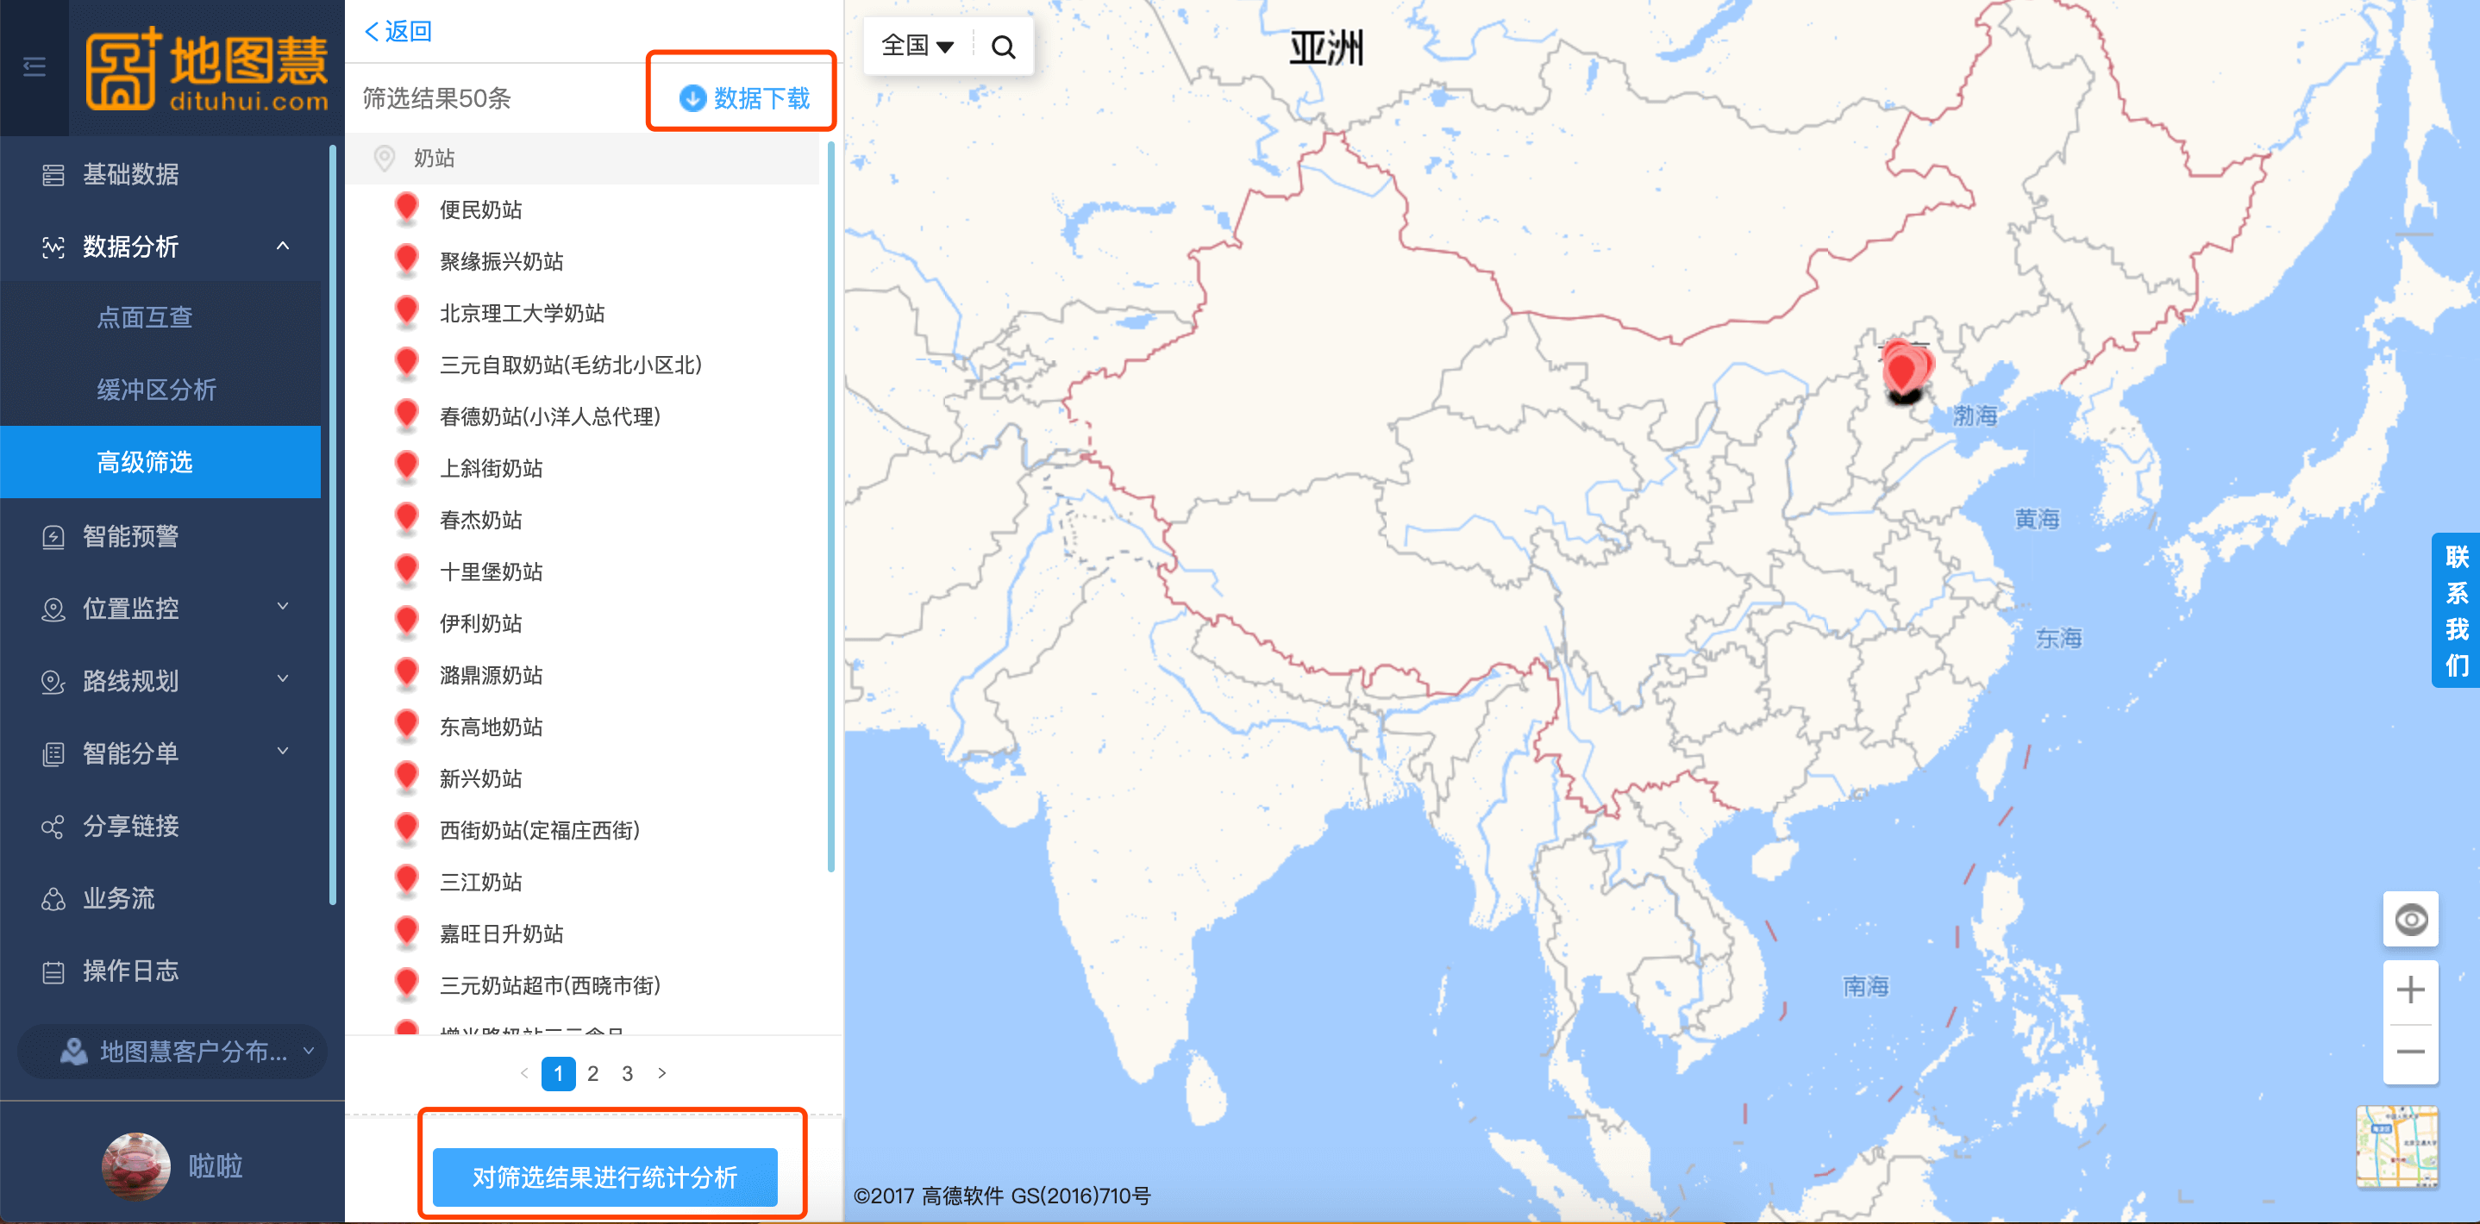
Task: Select current results page 1
Action: point(559,1073)
